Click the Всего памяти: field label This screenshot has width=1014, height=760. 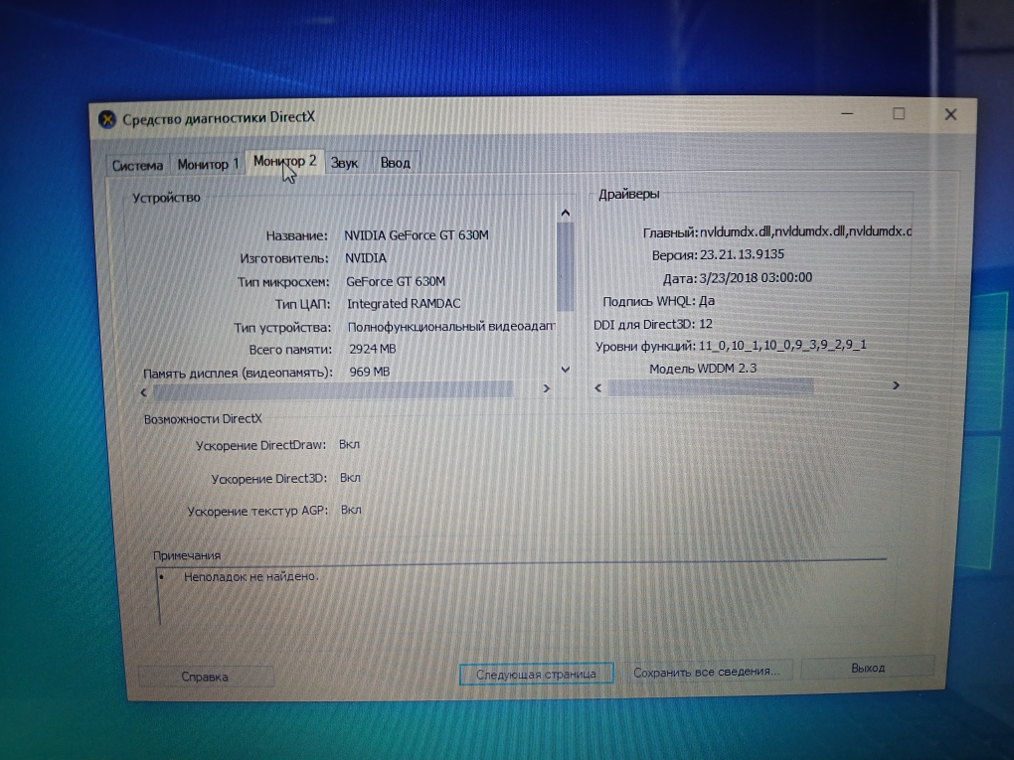pos(290,350)
